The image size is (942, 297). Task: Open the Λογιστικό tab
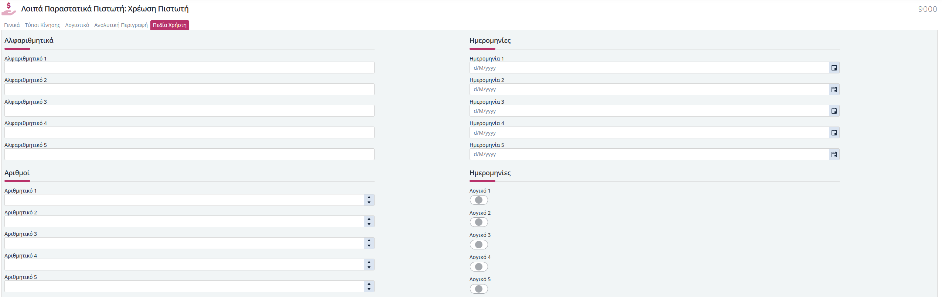click(77, 25)
